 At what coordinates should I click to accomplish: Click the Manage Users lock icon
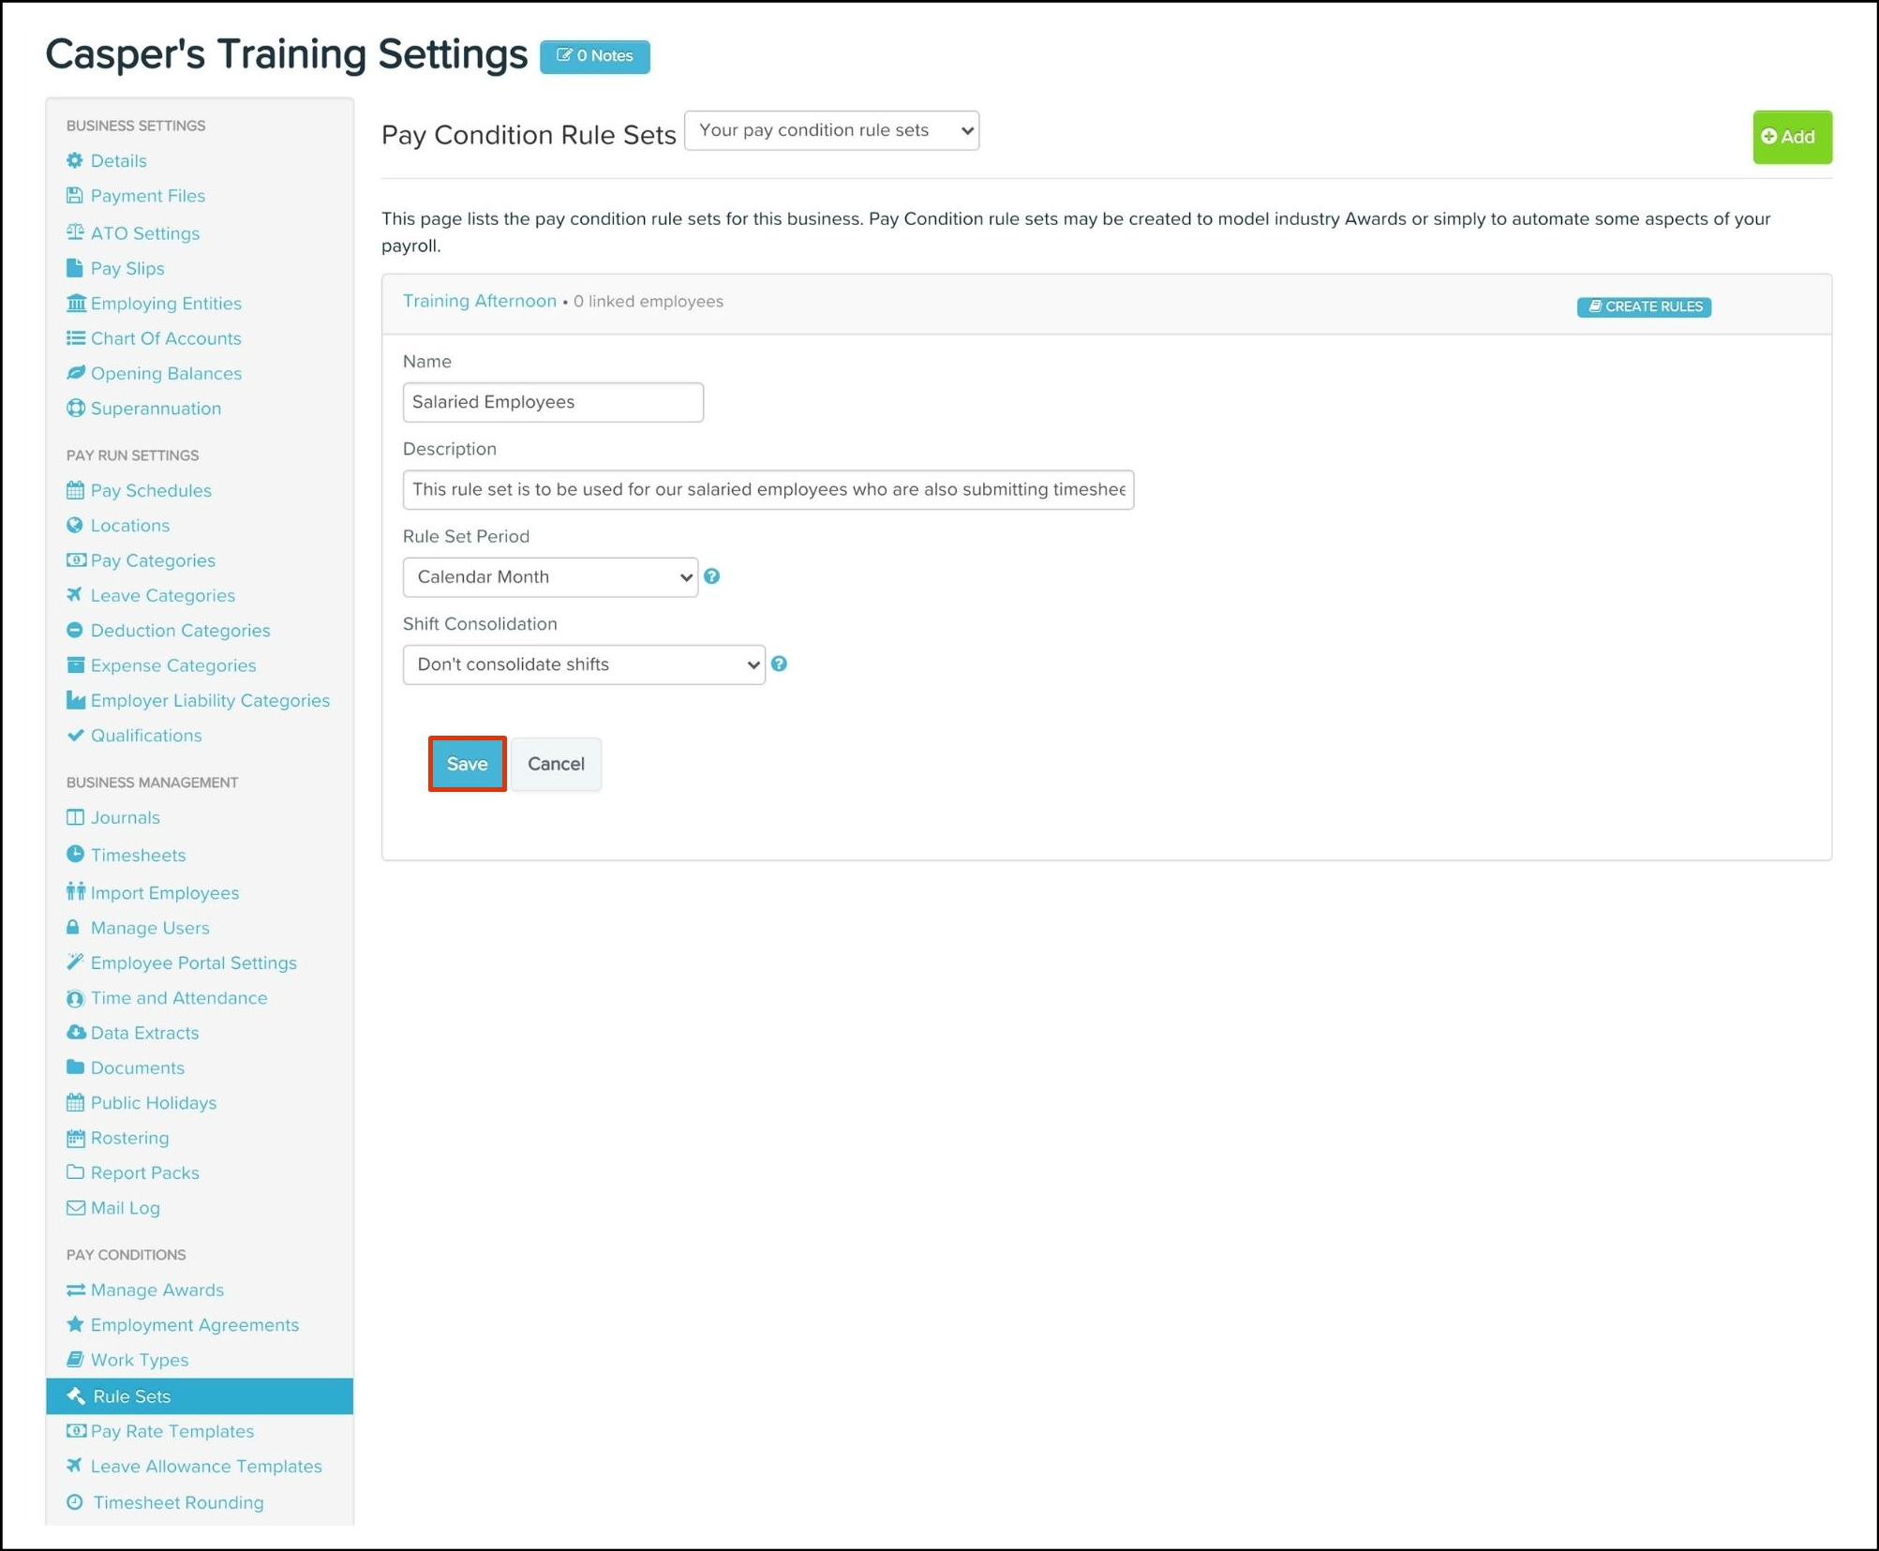pos(73,928)
